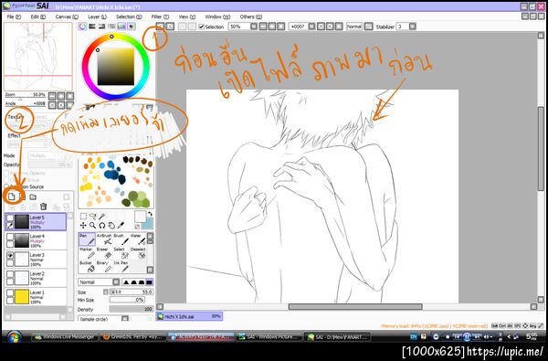Toggle the link box under Layer 4's eye

[x=10, y=244]
